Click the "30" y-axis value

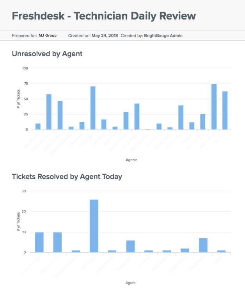click(24, 191)
